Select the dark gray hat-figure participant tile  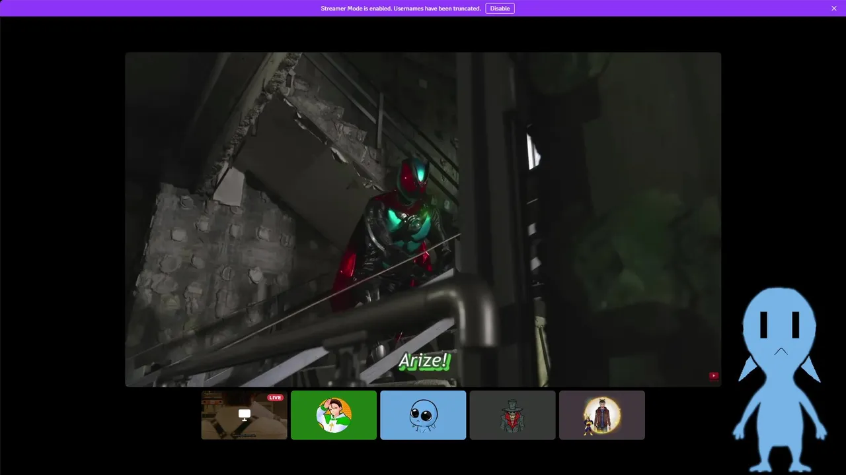tap(512, 415)
